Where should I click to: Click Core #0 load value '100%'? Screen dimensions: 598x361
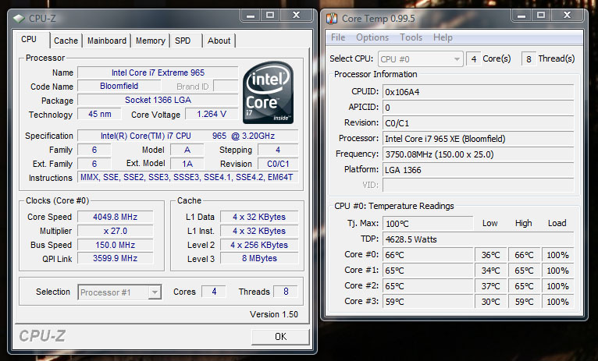[557, 255]
